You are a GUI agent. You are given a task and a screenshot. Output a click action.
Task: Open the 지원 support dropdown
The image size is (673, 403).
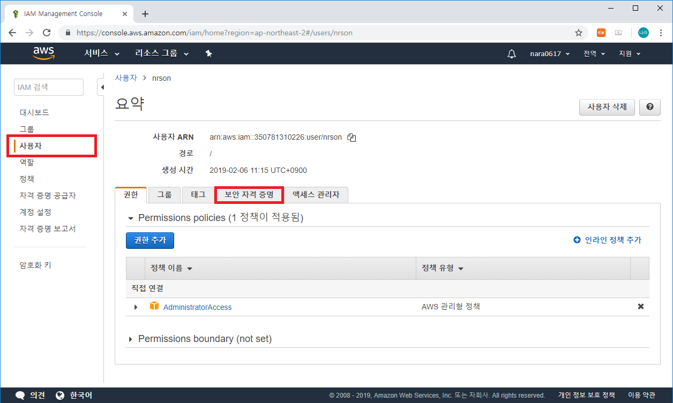(630, 54)
